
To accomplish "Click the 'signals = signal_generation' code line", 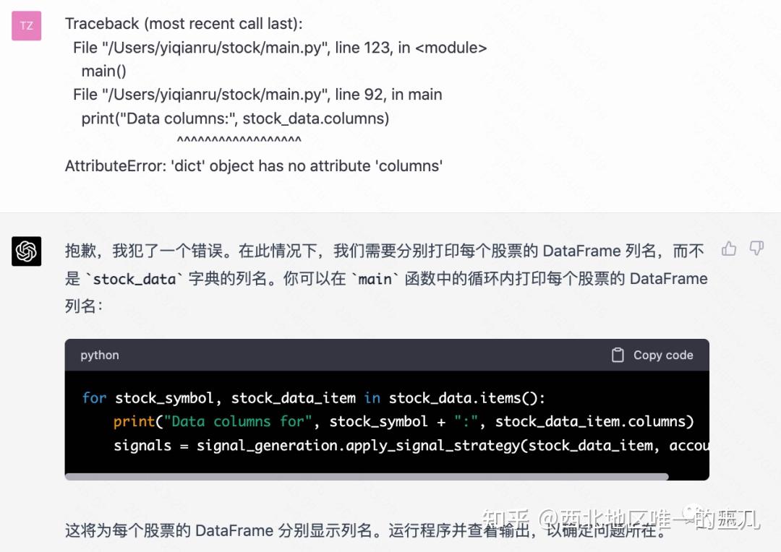I will [x=411, y=445].
